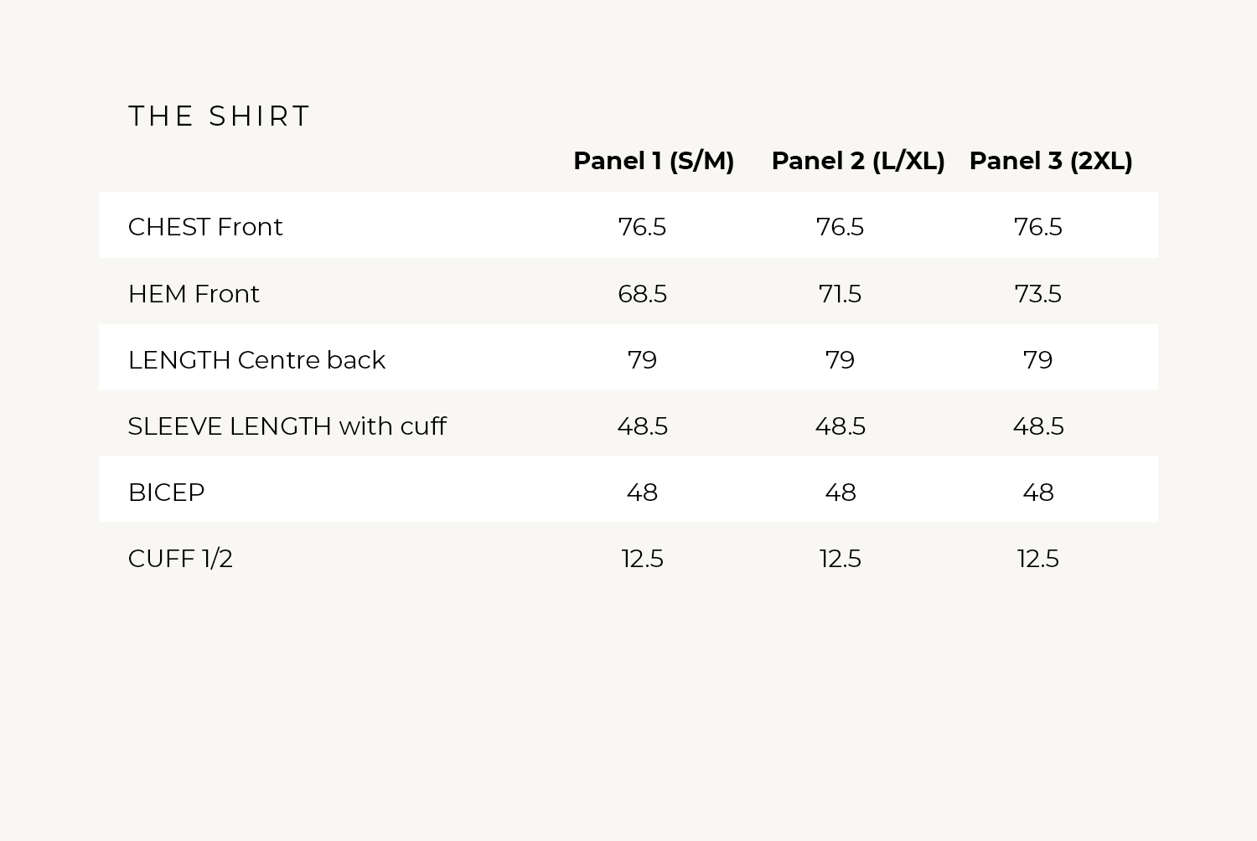Select the Panel 2 (L/XL) column header
The width and height of the screenshot is (1257, 841).
click(x=858, y=161)
